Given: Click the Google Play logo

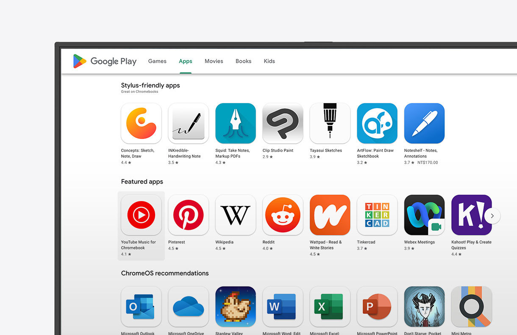Looking at the screenshot, I should (x=105, y=61).
